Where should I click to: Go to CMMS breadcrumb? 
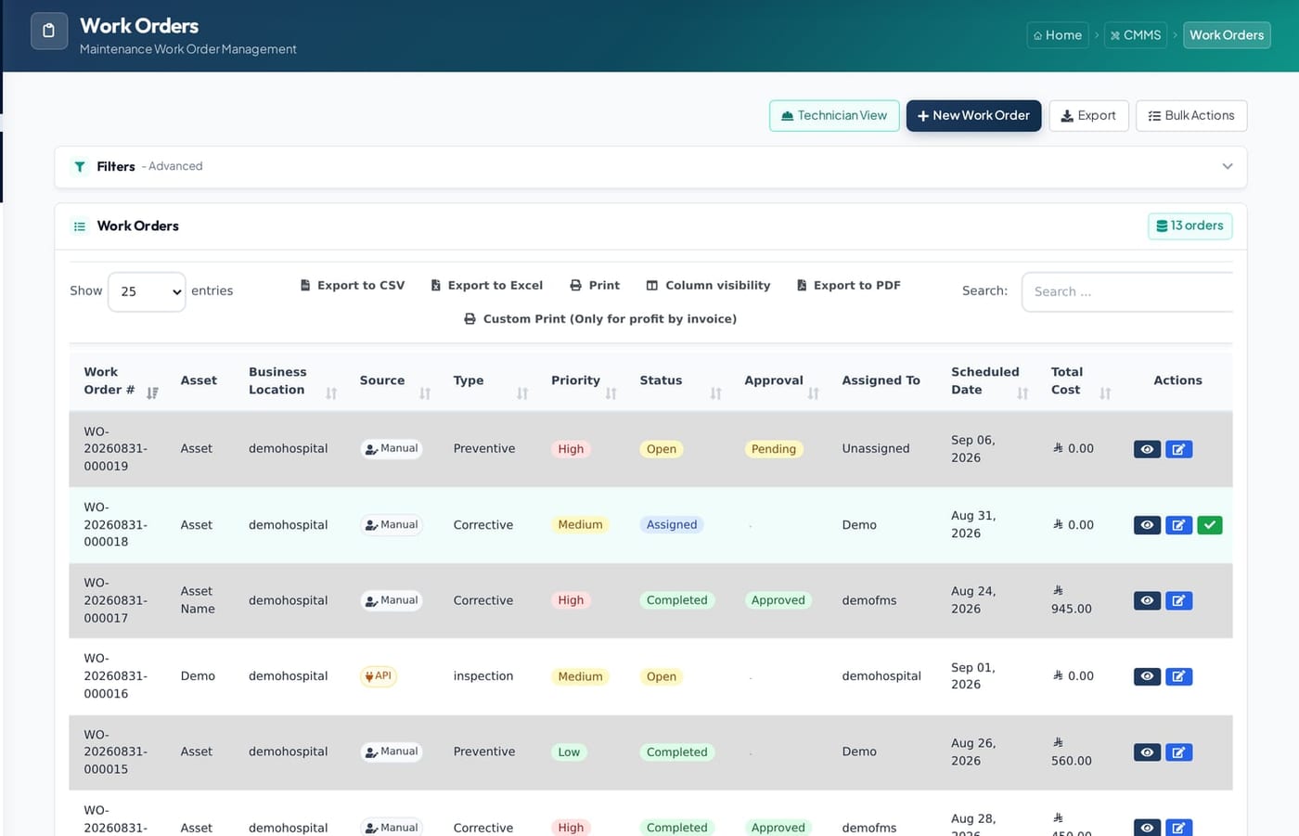click(x=1136, y=35)
